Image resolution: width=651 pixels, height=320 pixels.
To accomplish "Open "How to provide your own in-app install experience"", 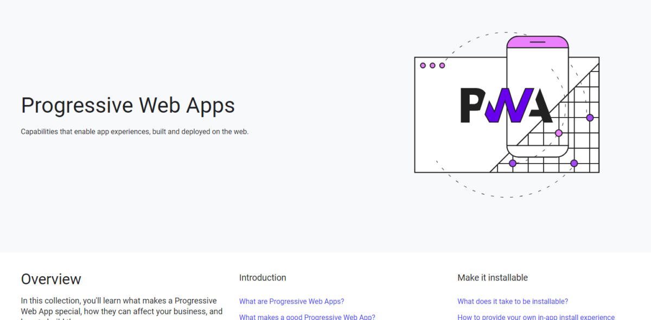I will (536, 317).
